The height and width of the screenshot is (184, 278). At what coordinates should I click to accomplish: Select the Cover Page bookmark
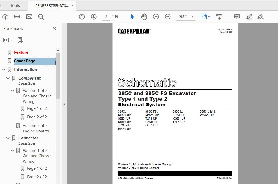coord(35,61)
